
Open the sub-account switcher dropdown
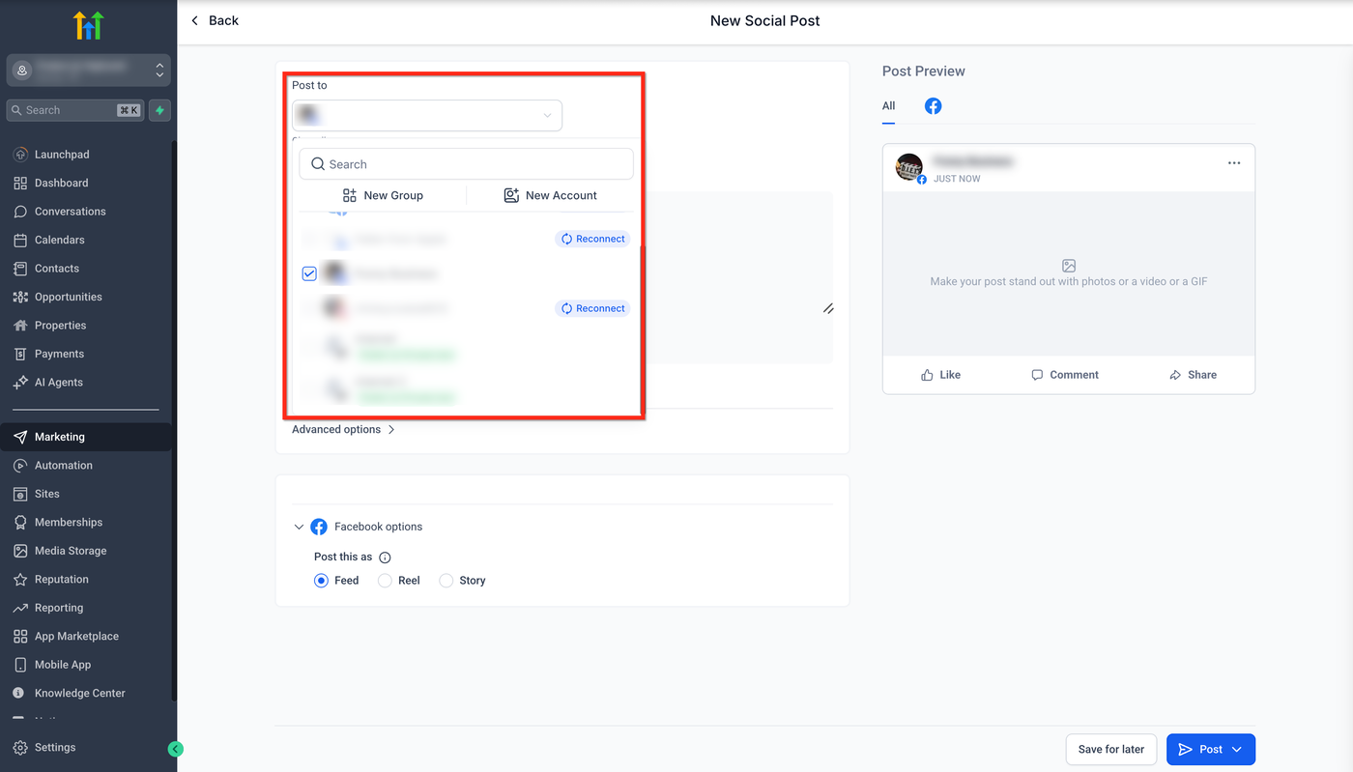89,70
